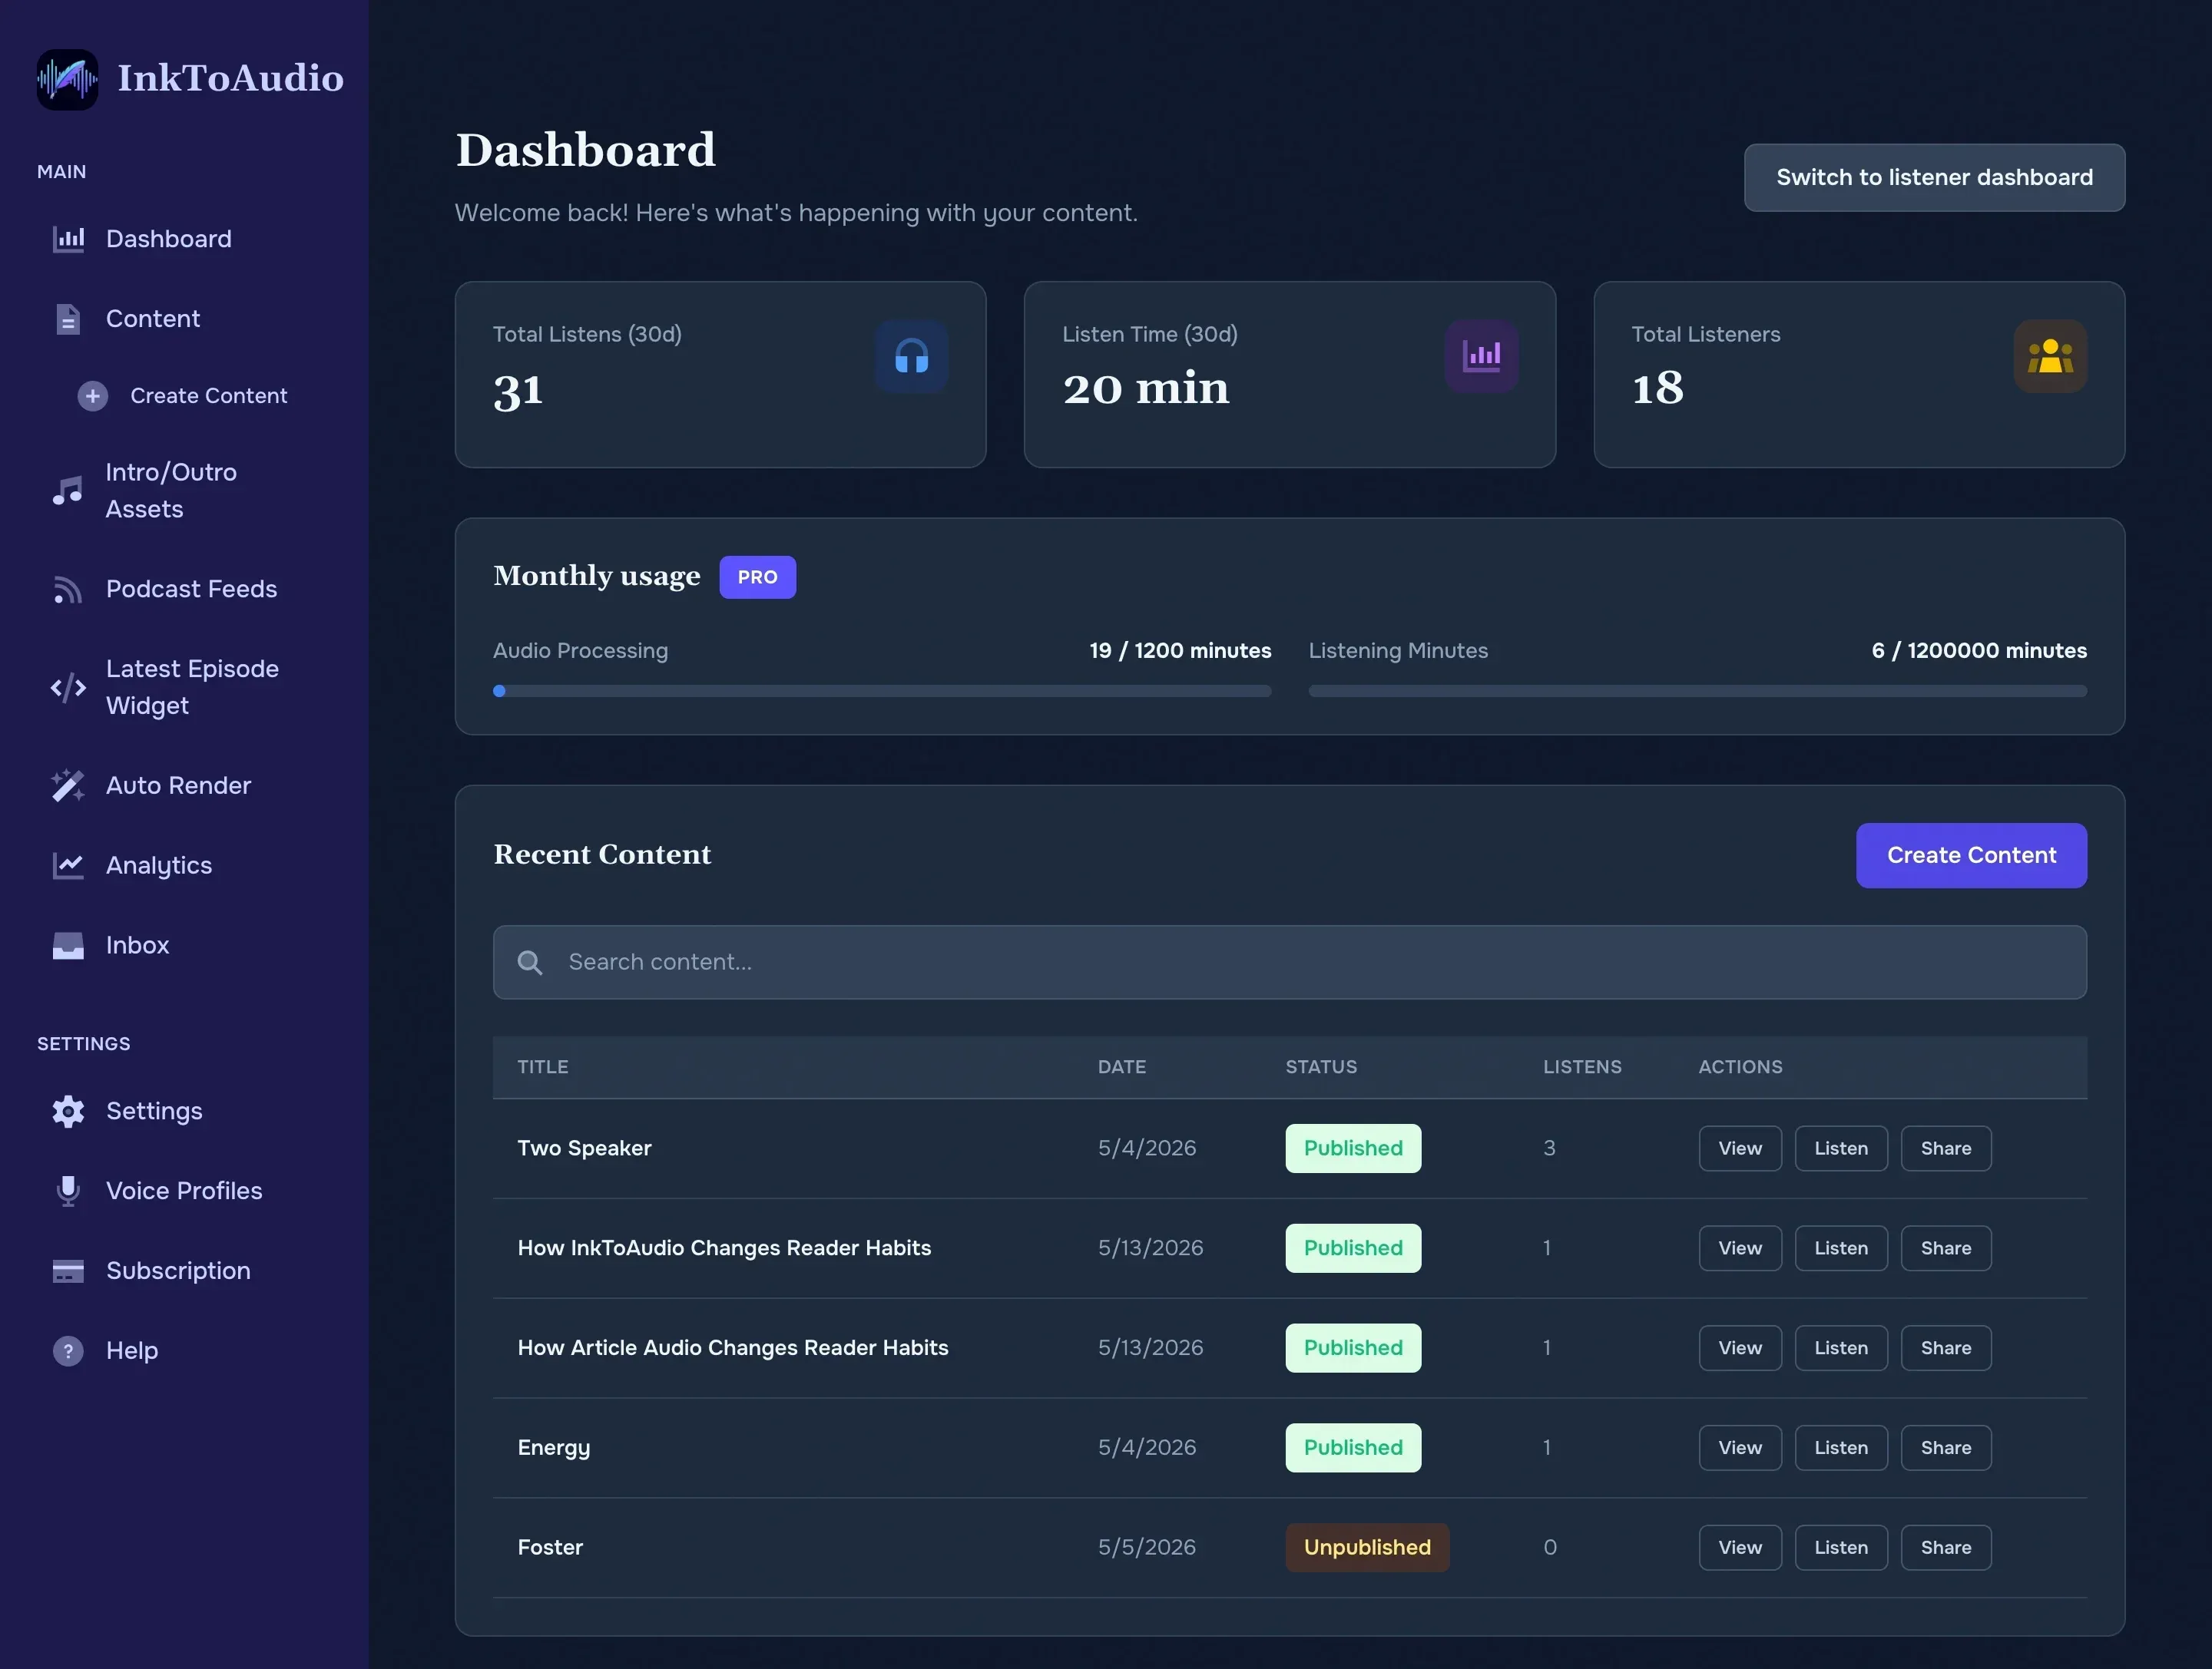Click the Published badge for Two Speaker
The image size is (2212, 1669).
[1353, 1148]
